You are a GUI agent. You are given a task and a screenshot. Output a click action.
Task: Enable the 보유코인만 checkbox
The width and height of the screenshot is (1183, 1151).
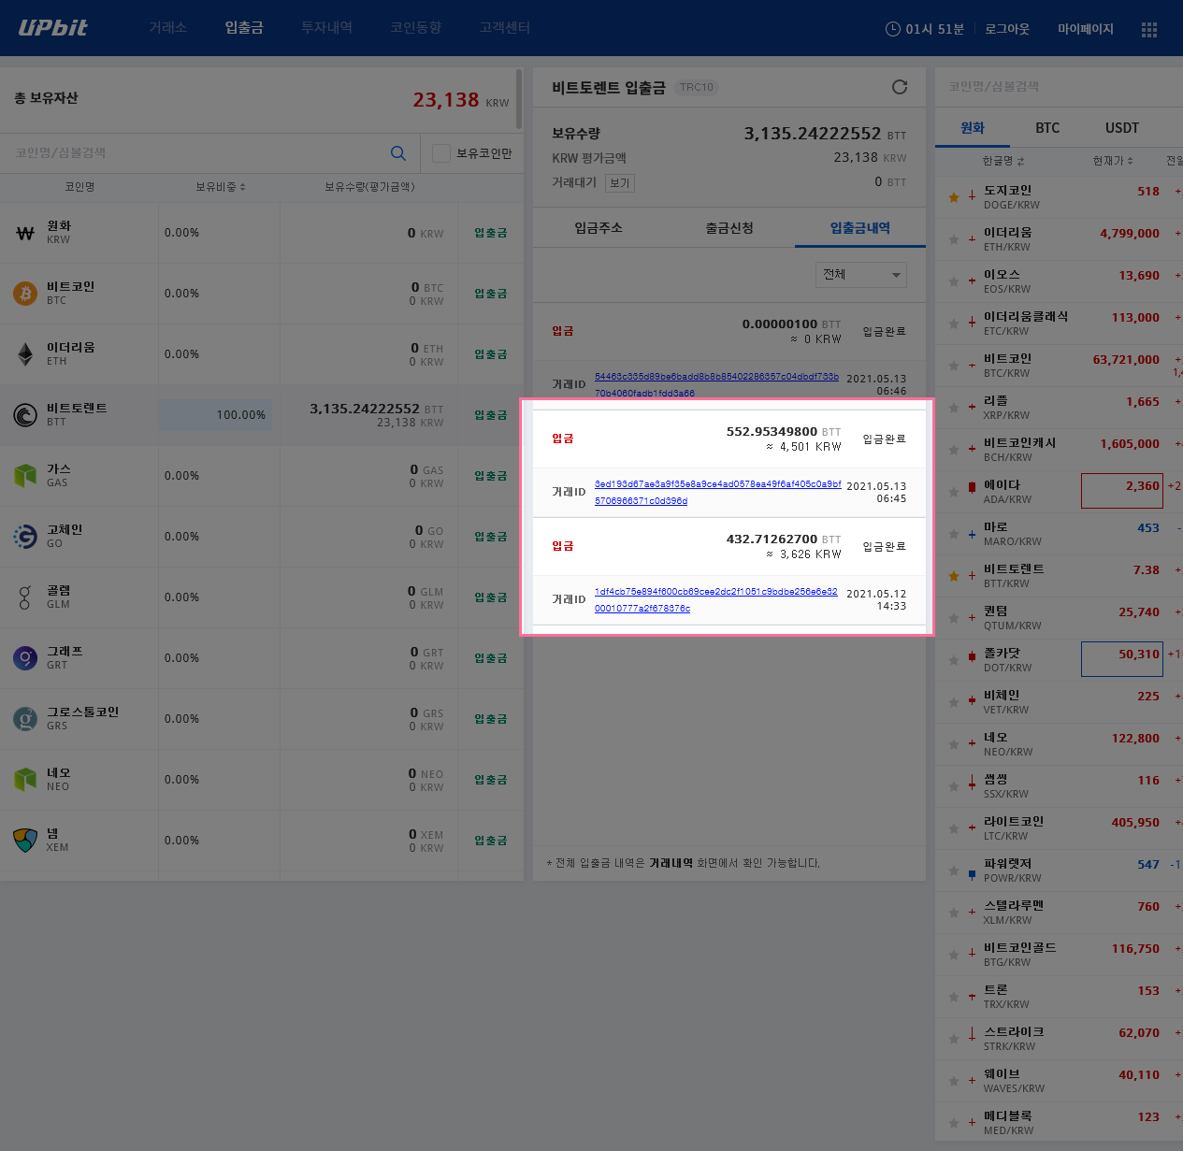point(441,153)
